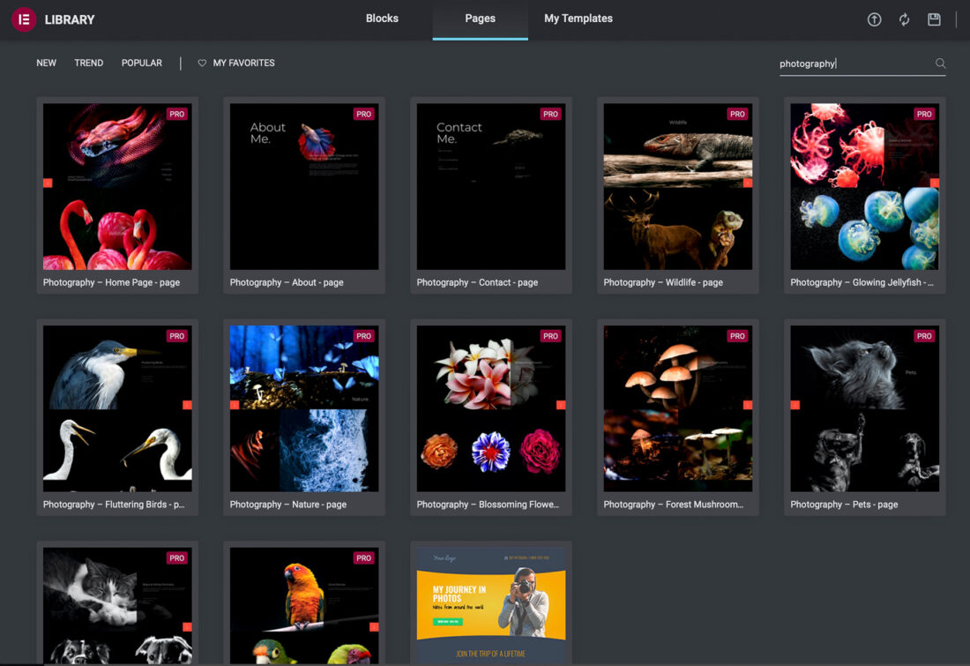
Task: Click PRO badge on Pets template
Action: 924,336
